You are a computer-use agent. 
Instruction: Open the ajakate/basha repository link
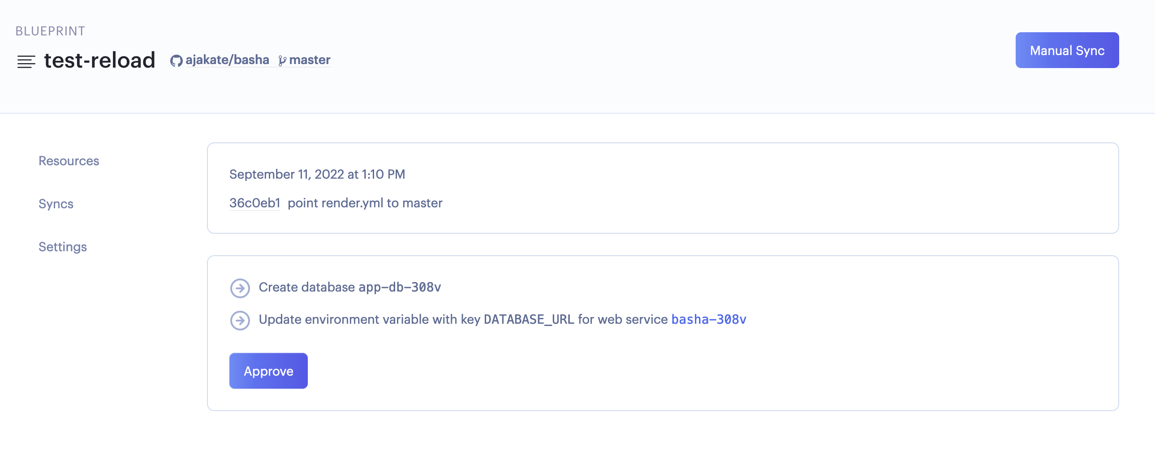[x=227, y=60]
